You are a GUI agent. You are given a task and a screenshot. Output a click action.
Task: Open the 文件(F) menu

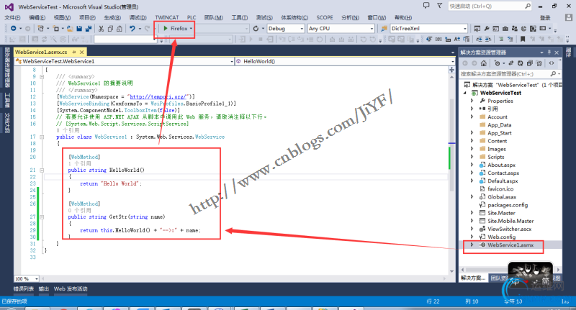tap(12, 17)
